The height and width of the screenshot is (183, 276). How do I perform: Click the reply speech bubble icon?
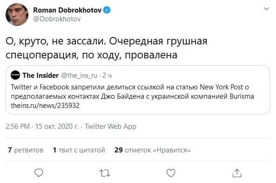(39, 173)
